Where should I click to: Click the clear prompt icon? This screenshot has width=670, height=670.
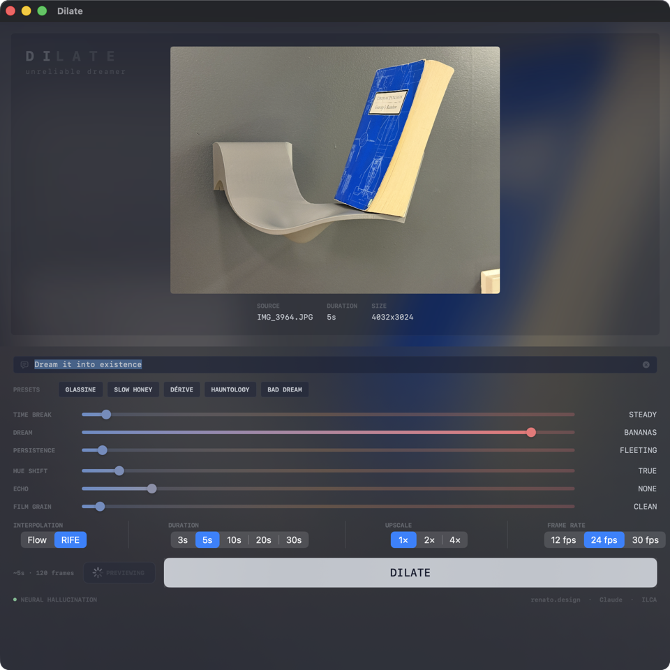[646, 365]
